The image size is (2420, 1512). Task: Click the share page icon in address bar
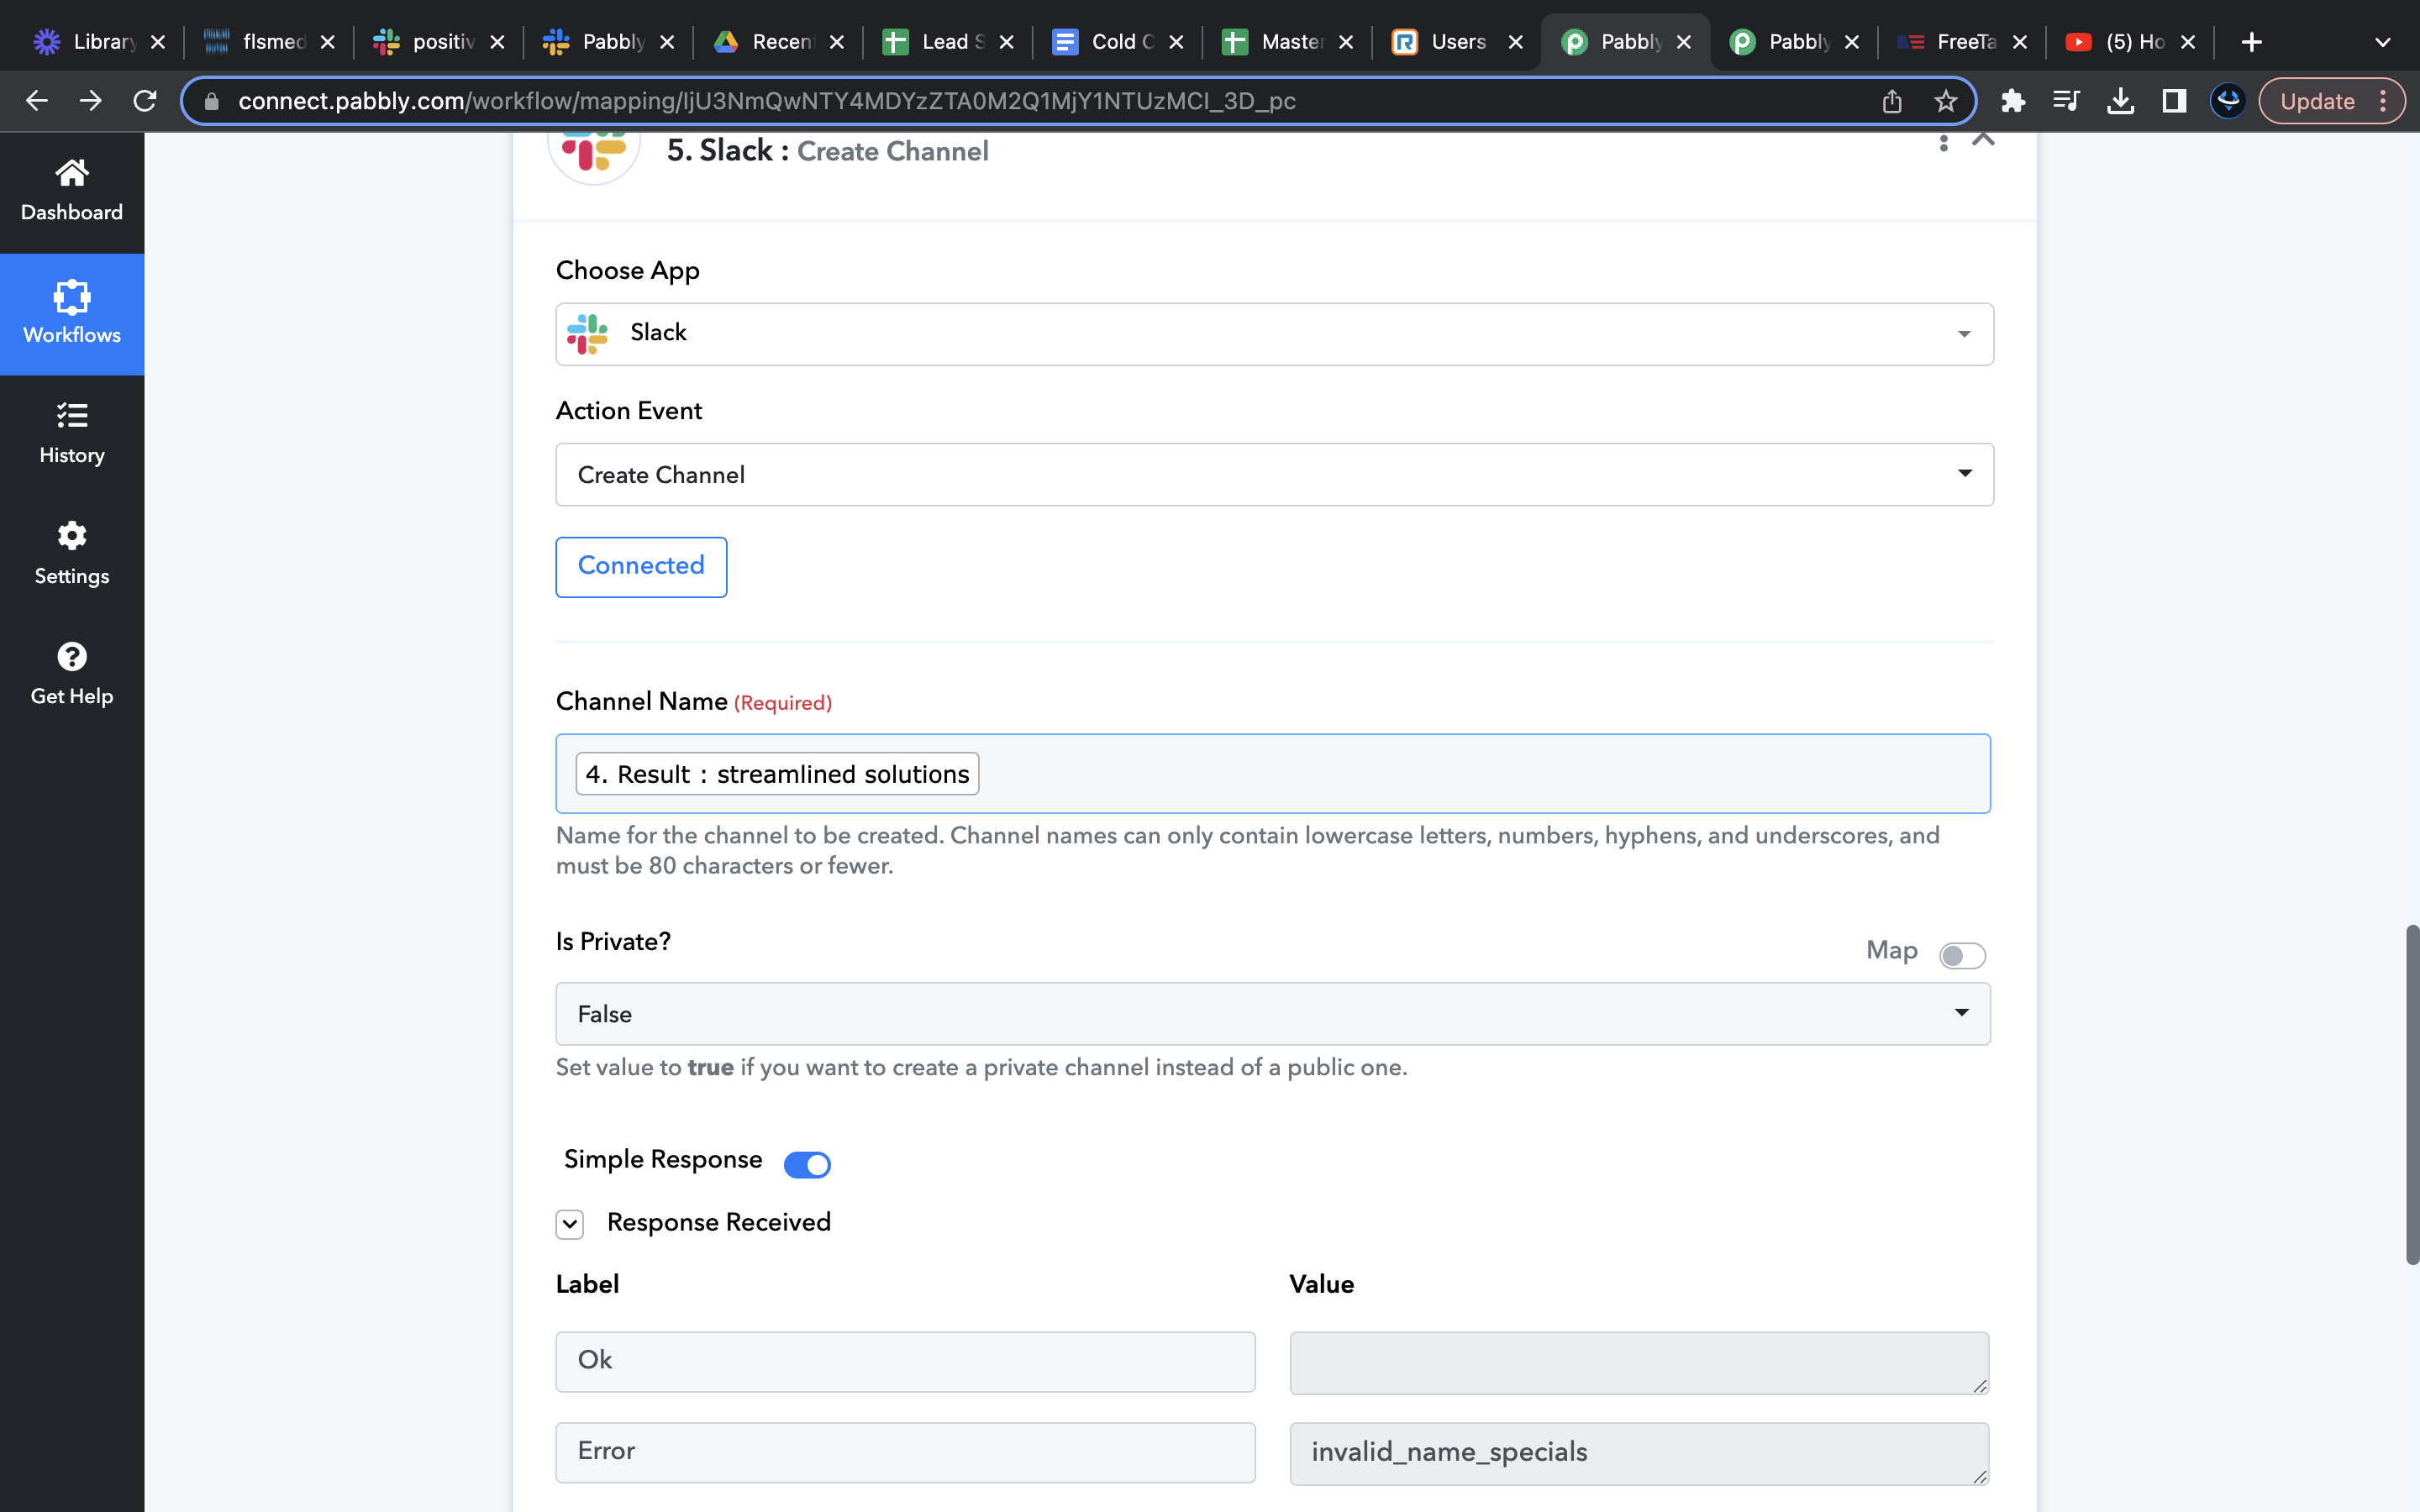click(x=1892, y=101)
